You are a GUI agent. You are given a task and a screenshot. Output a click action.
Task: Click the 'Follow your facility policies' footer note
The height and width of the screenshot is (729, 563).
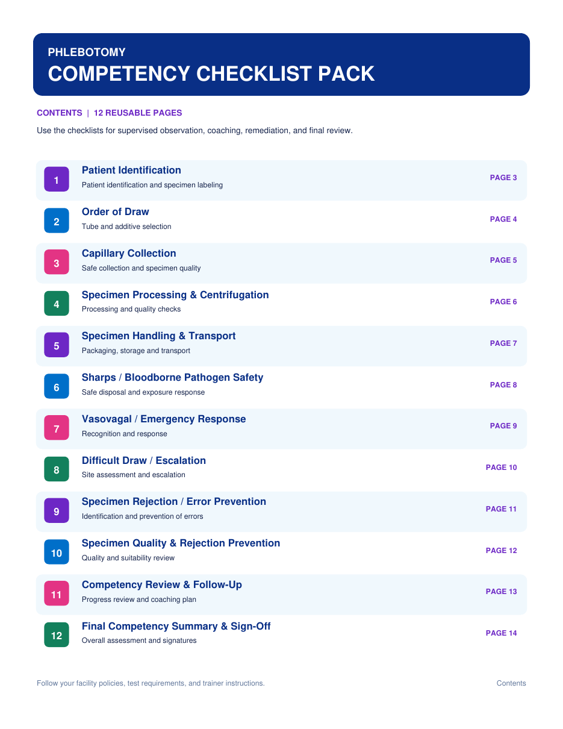[x=151, y=683]
